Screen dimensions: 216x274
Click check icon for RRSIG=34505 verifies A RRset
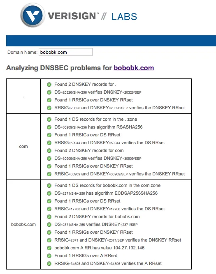tap(49, 263)
